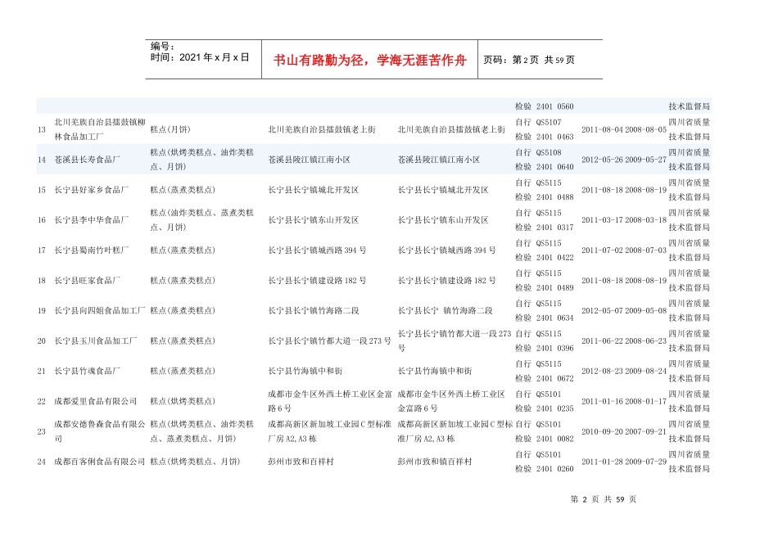
Task: Click the address 北川羌族自治县擂鼓镇老上街 in the third column
Action: click(322, 129)
